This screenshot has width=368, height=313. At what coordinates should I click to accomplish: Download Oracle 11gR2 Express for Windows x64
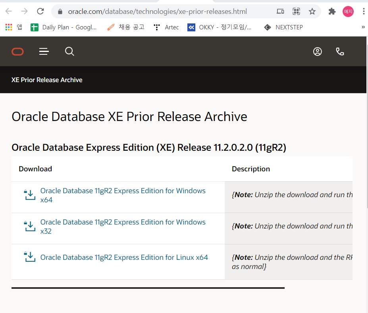tap(123, 195)
